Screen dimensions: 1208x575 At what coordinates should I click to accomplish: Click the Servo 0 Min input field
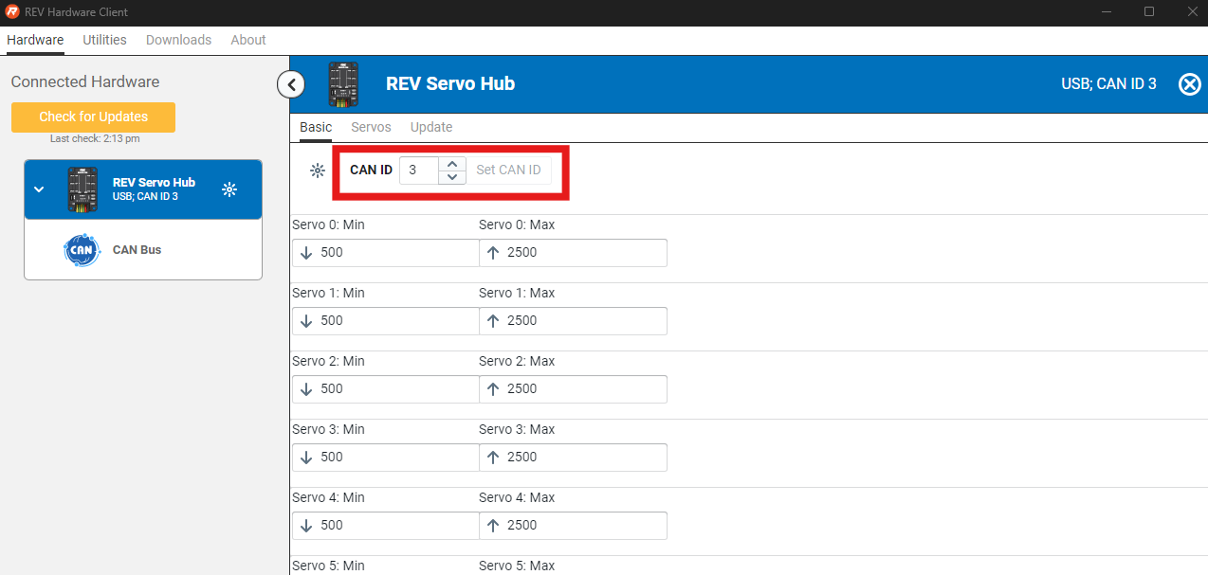(394, 253)
